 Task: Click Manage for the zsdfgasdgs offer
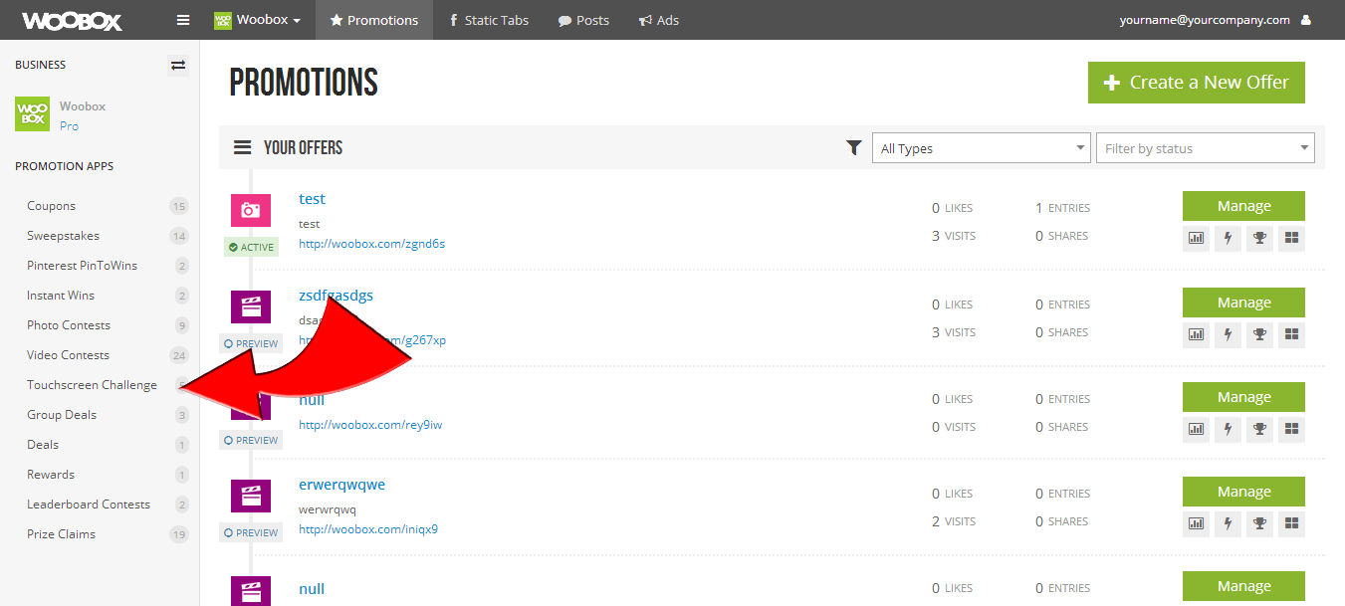pyautogui.click(x=1243, y=303)
